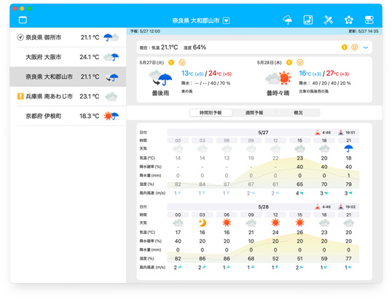Screen dimensions: 392x299
Task: Toggle sidebar with the window icon
Action: [23, 20]
